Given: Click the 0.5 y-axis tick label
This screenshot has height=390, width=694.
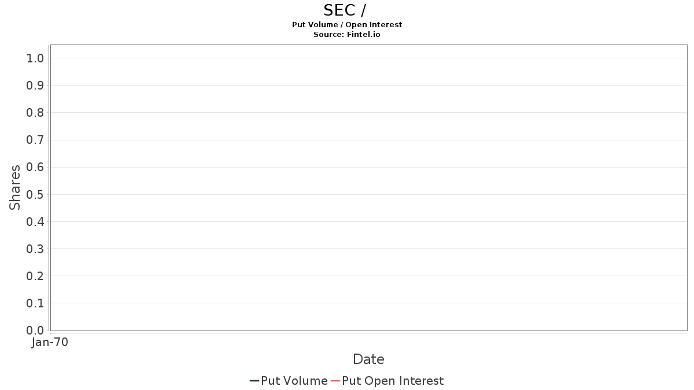Looking at the screenshot, I should 35,194.
